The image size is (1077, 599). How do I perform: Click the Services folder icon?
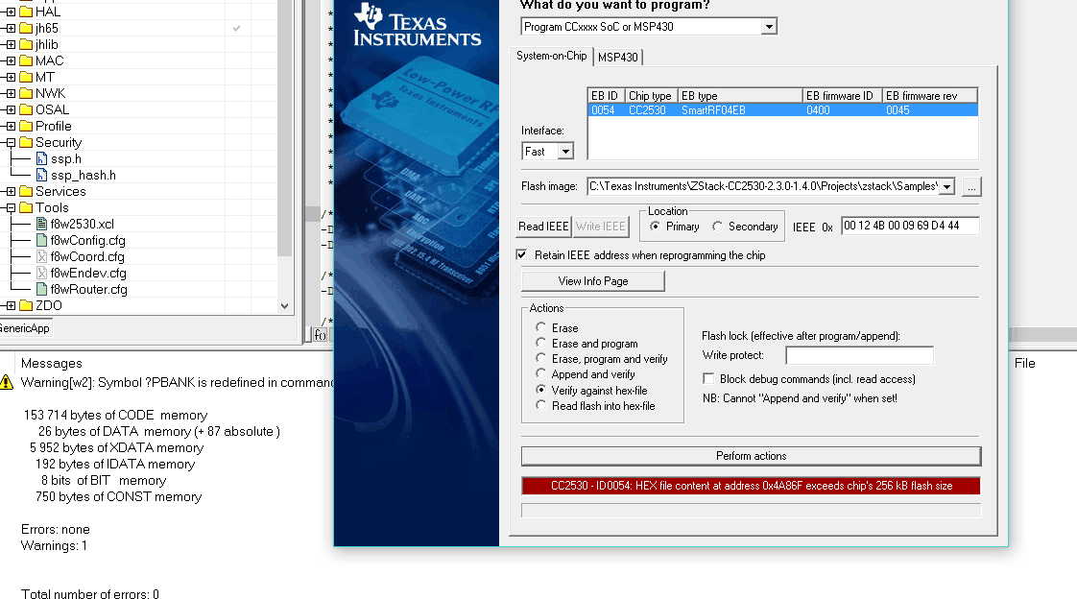26,192
